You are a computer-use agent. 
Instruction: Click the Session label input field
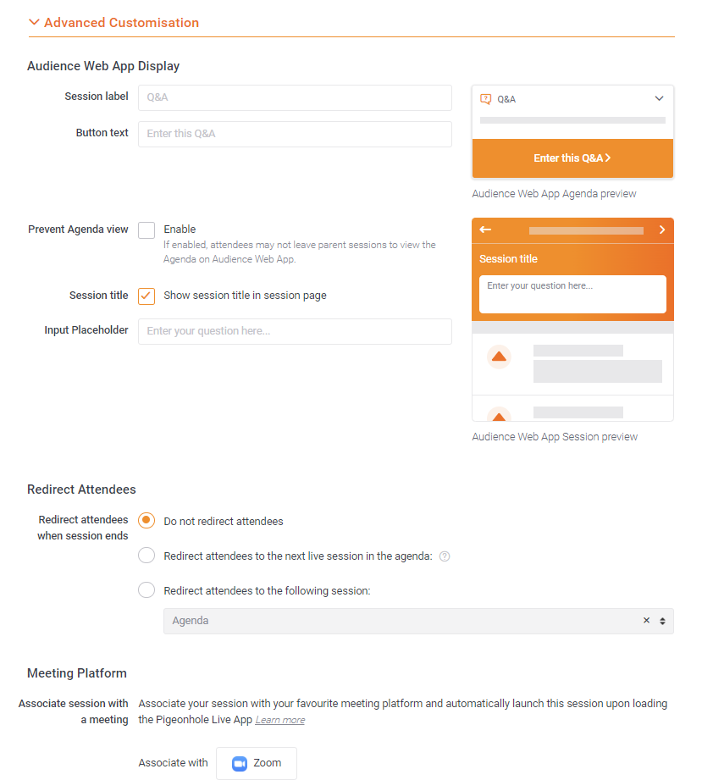tap(295, 97)
